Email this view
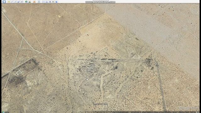The height and width of the screenshot is (113, 201). pos(44,2)
